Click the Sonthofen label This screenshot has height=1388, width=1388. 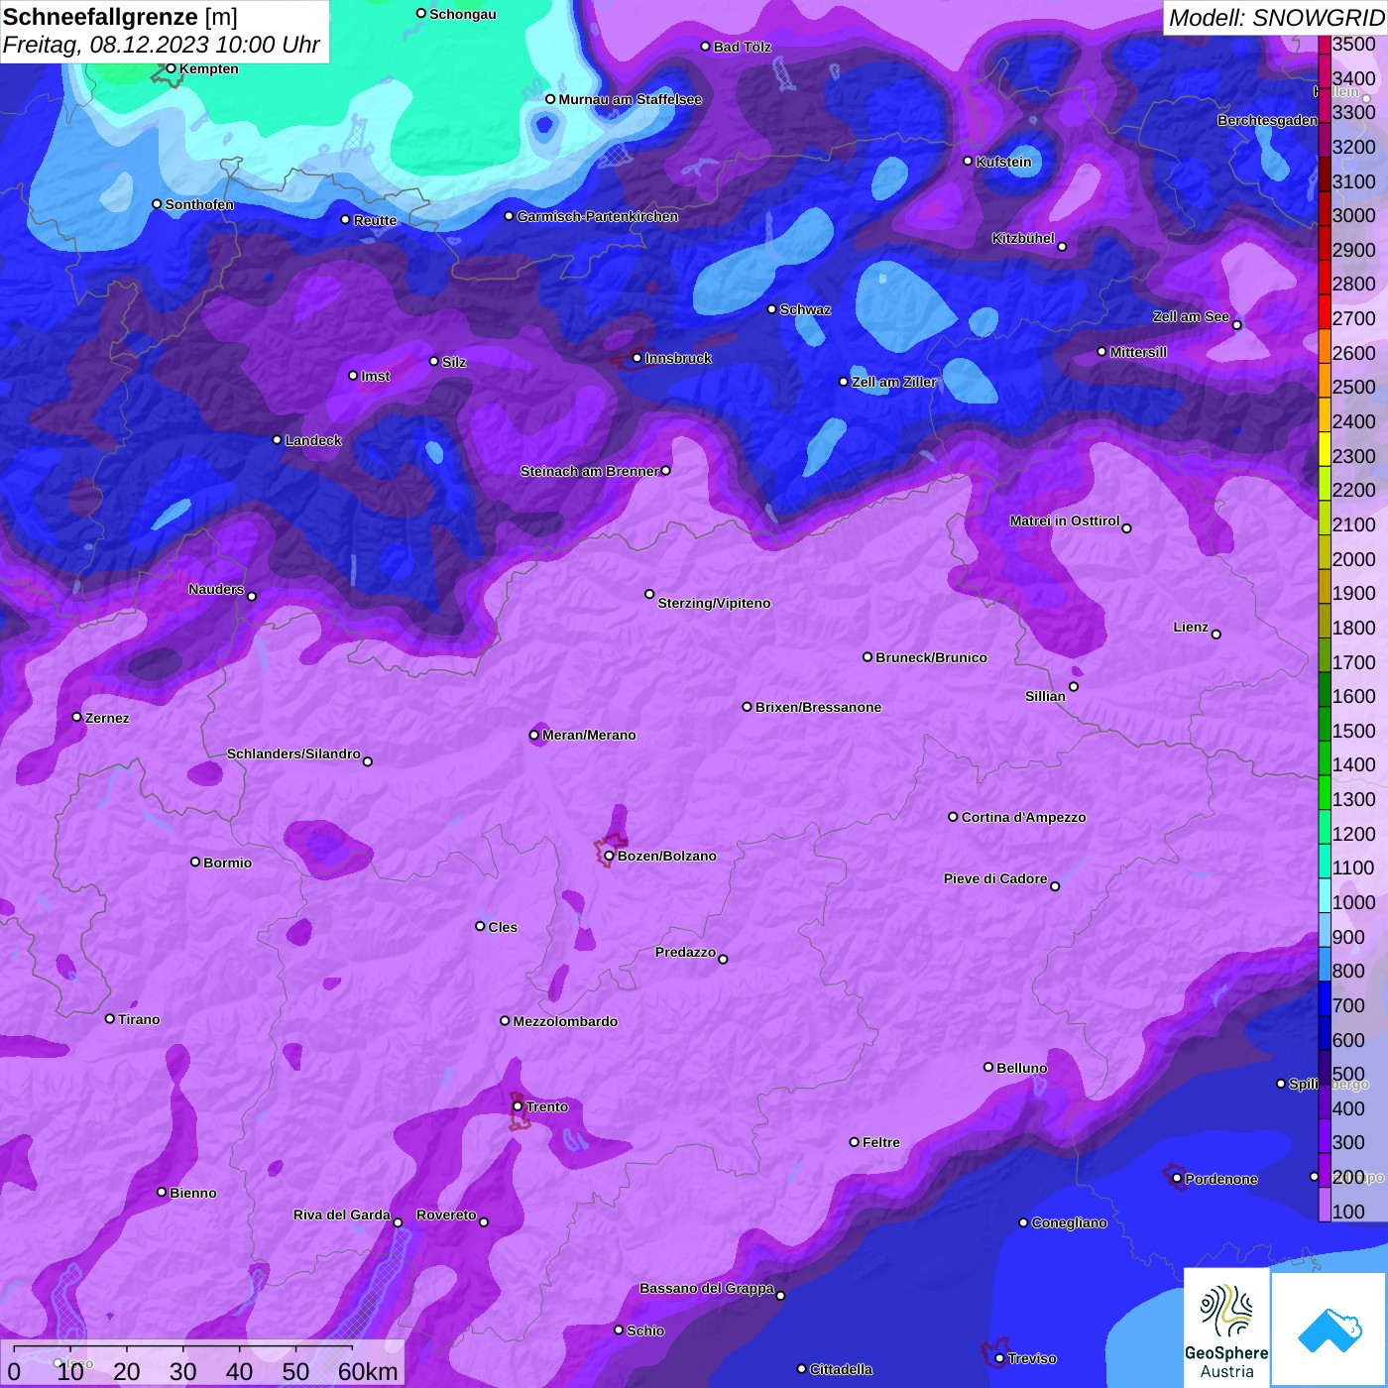coord(199,204)
